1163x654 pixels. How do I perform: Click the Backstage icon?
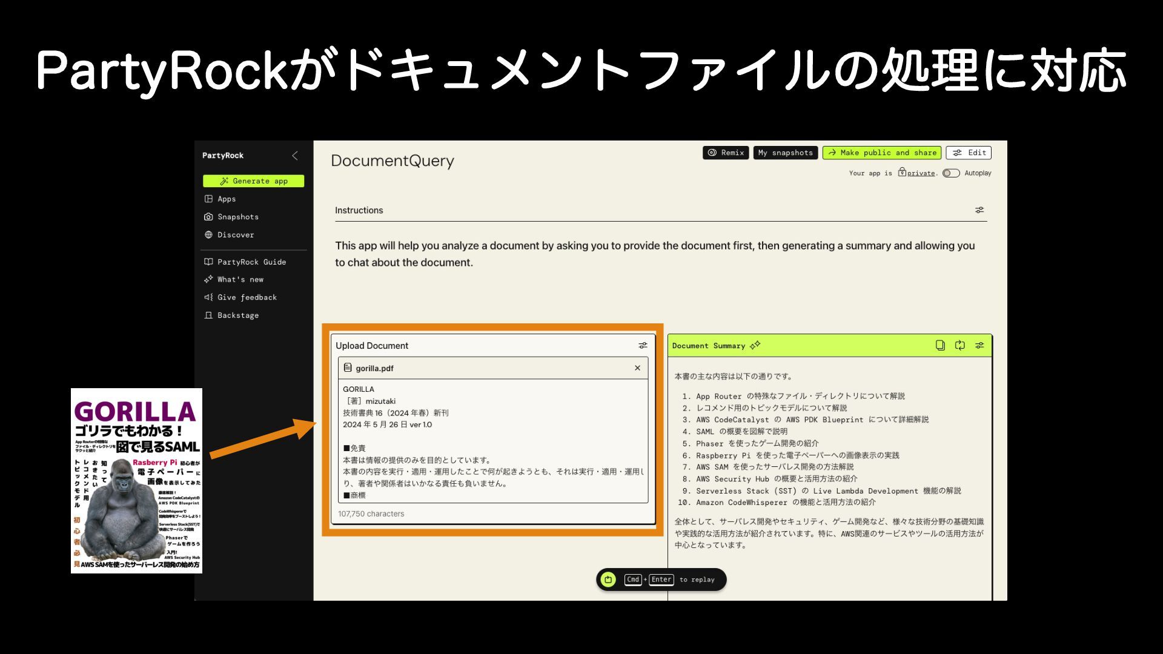click(208, 315)
